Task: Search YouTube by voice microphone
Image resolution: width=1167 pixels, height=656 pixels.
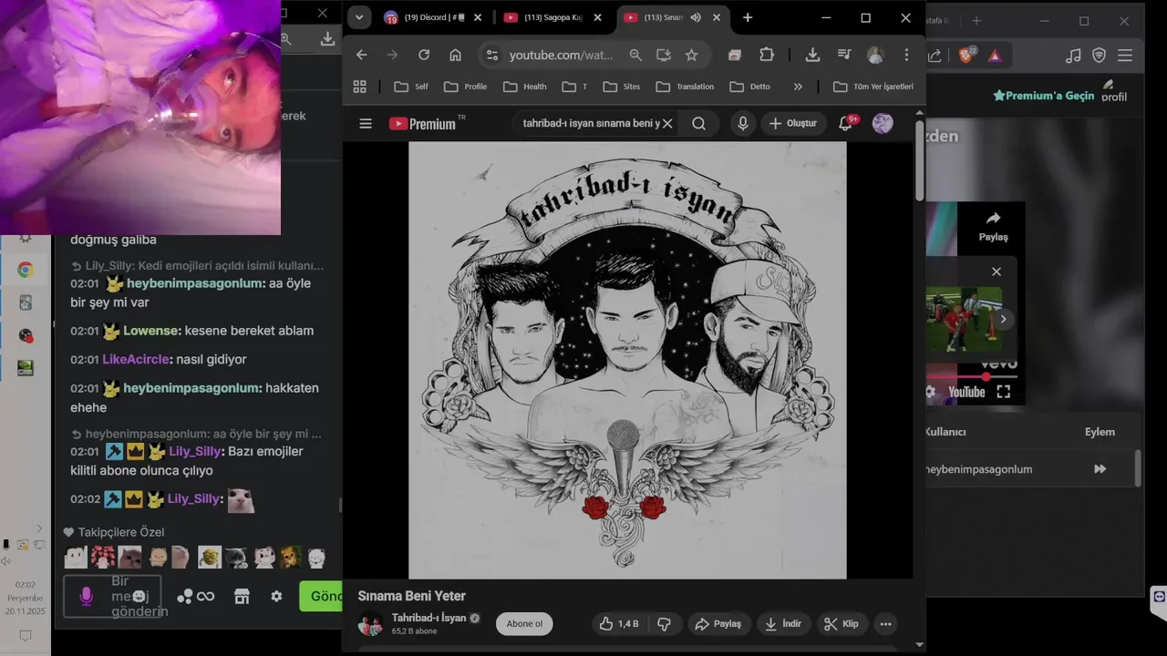Action: (x=743, y=123)
